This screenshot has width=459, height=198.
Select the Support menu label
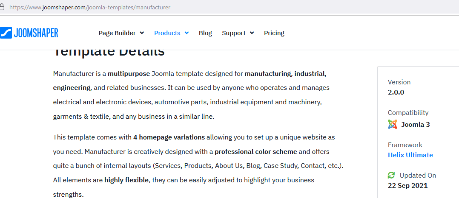[x=234, y=33]
